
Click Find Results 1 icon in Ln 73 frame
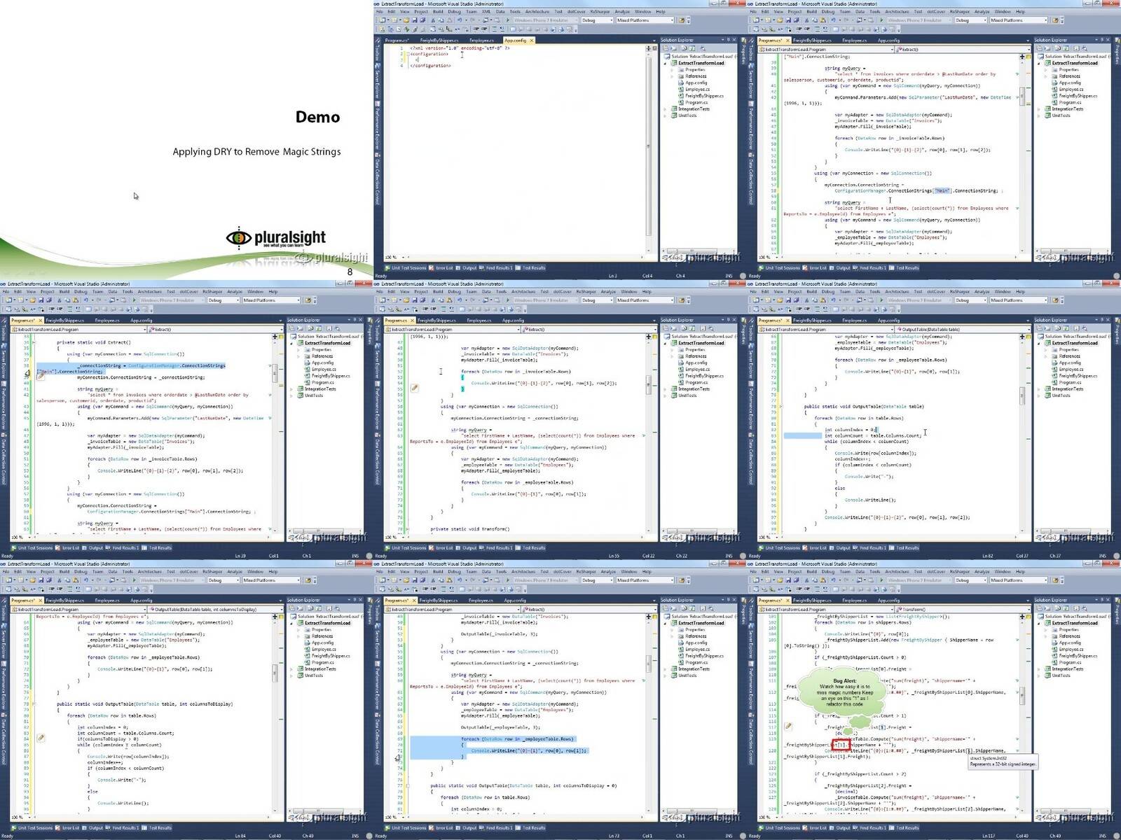(x=483, y=828)
